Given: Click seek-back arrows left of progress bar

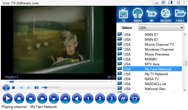Looking at the screenshot, I should pos(6,82).
